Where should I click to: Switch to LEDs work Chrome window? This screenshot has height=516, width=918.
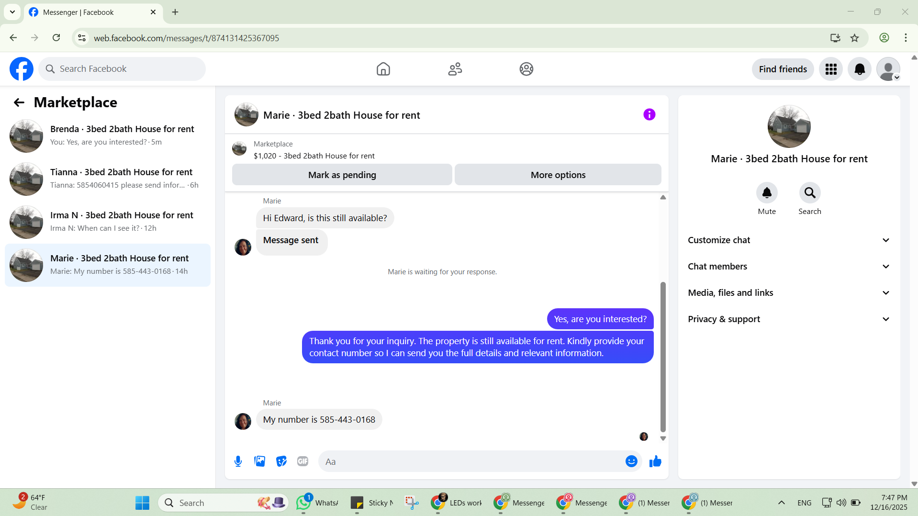click(x=456, y=503)
